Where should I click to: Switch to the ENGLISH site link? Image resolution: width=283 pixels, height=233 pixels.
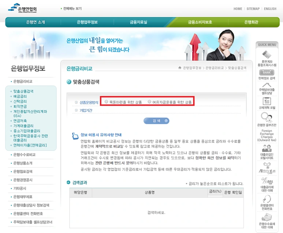pyautogui.click(x=270, y=9)
